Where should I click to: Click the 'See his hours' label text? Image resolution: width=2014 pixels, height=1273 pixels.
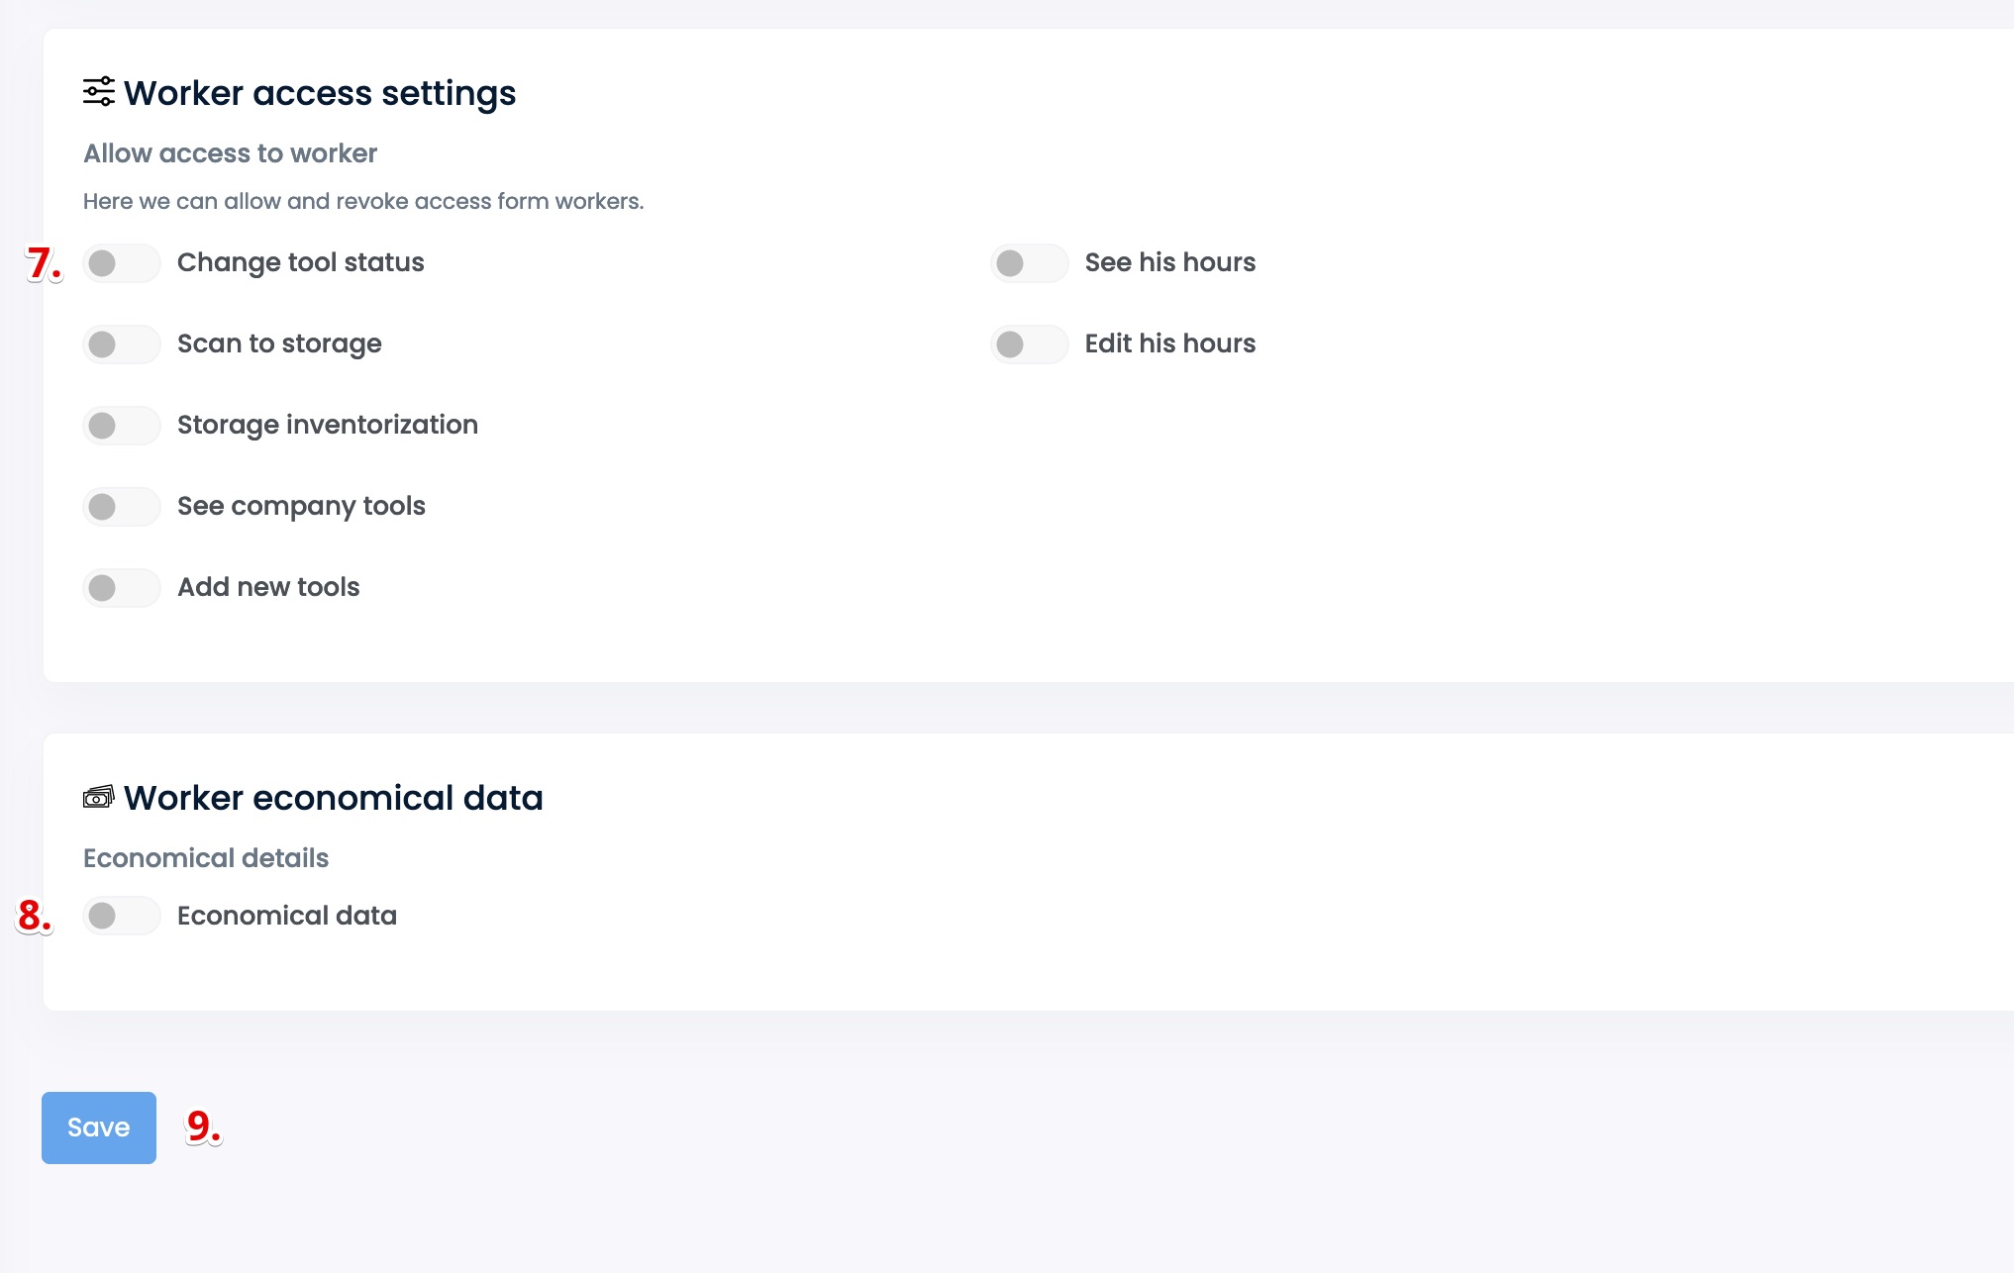1169,262
